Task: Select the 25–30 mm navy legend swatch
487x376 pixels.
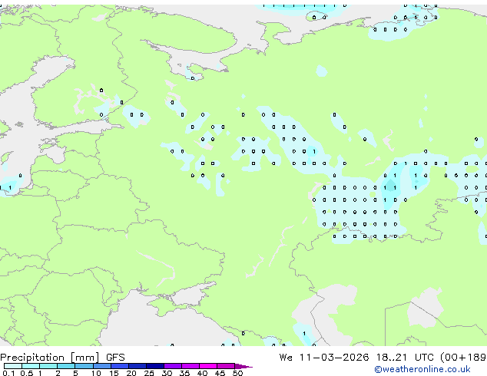Action: coord(155,366)
